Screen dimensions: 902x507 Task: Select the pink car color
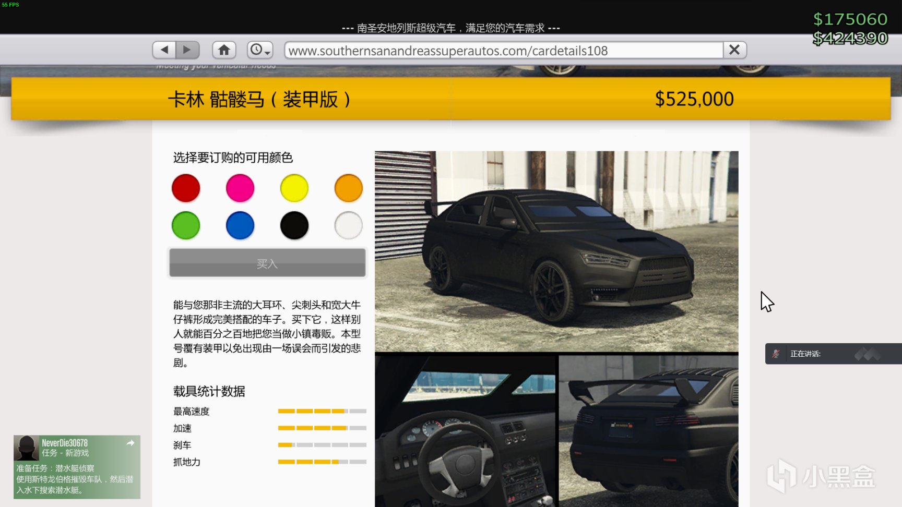tap(240, 188)
